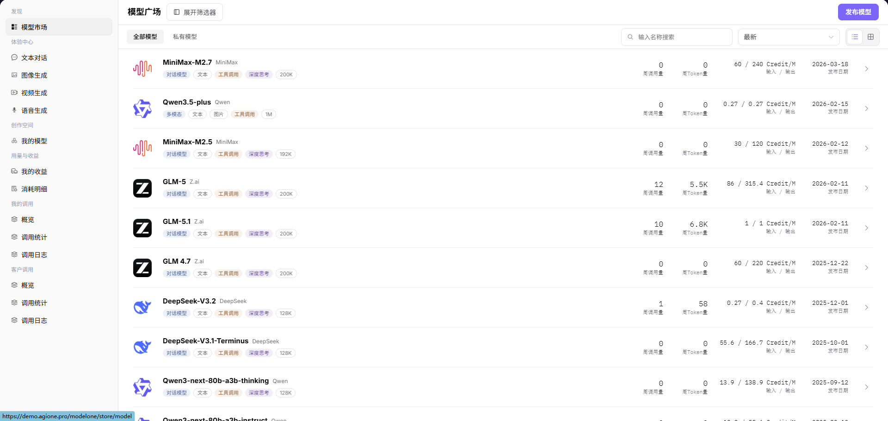Click the 展开筛选器 button
This screenshot has height=421, width=888.
pyautogui.click(x=195, y=12)
